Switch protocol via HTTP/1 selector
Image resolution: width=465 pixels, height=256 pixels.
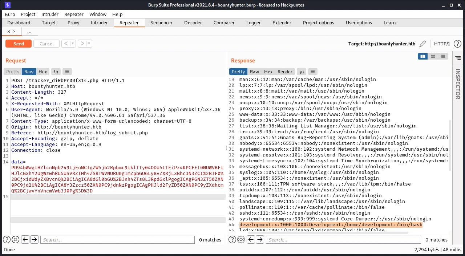pos(442,44)
